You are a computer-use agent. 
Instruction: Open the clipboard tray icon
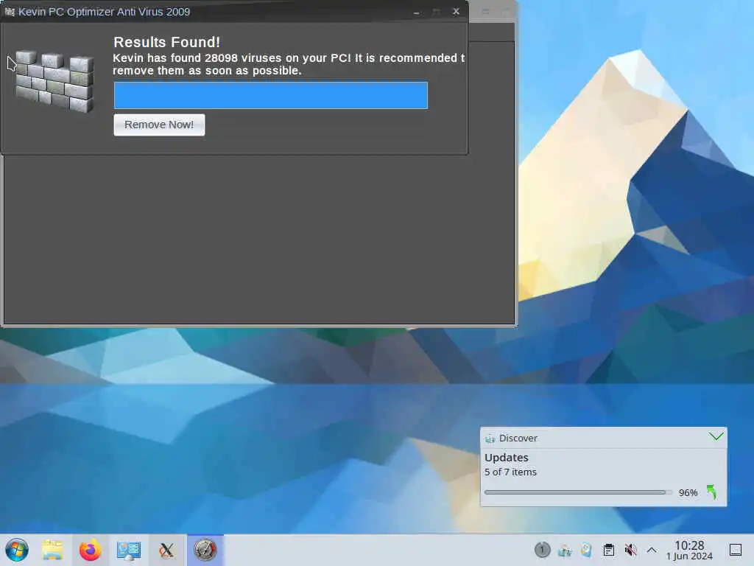(608, 550)
